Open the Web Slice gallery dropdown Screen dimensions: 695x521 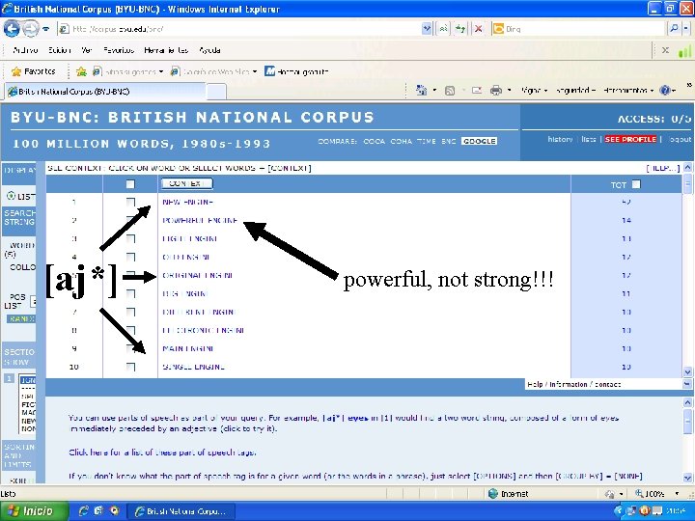(x=214, y=71)
